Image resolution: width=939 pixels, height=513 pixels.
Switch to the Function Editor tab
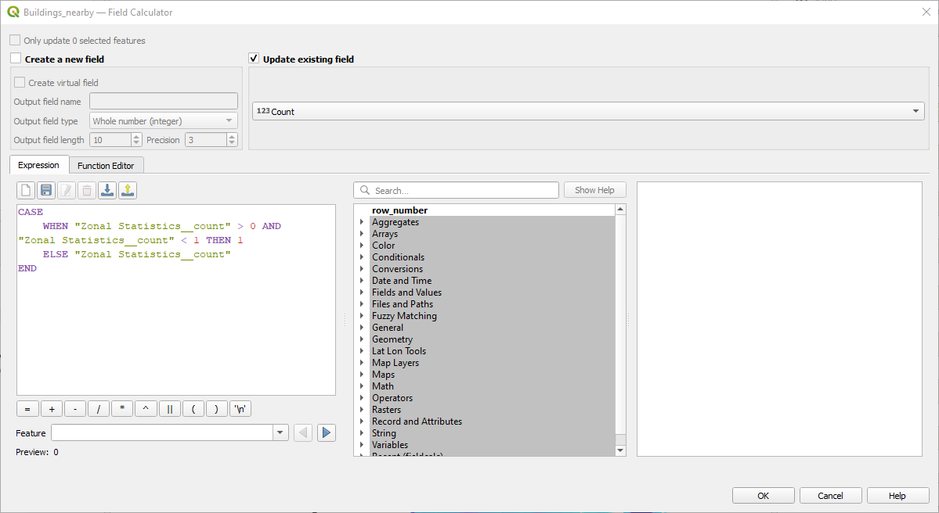(x=106, y=165)
